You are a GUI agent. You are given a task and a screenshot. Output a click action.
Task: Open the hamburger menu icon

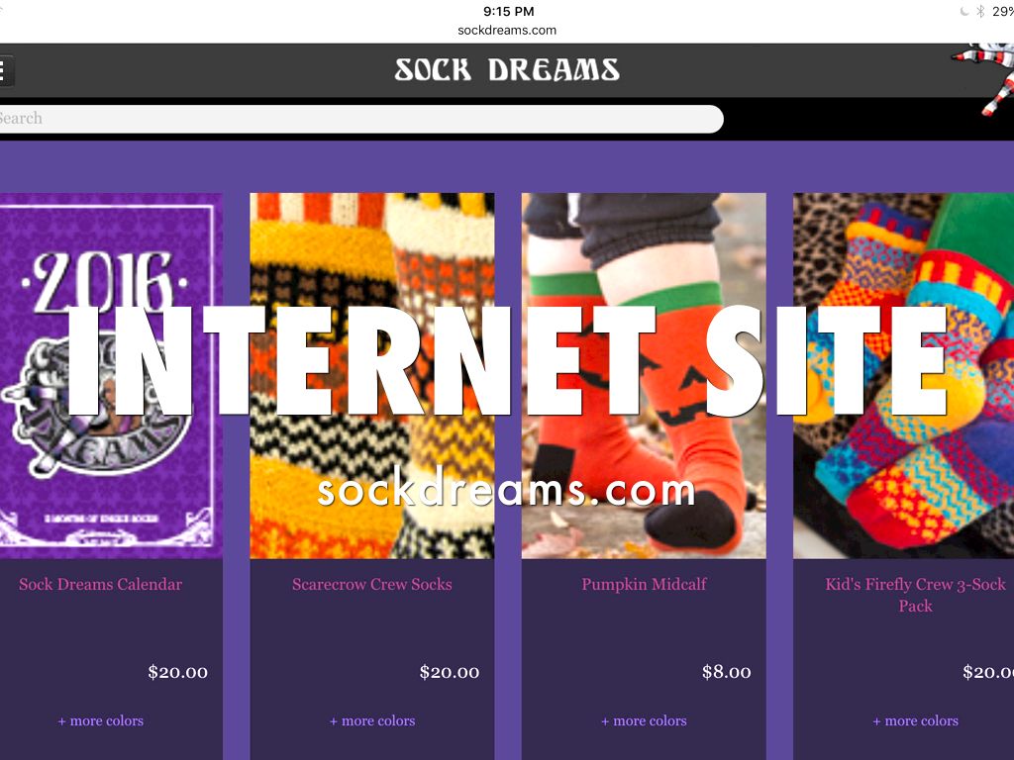click(5, 70)
